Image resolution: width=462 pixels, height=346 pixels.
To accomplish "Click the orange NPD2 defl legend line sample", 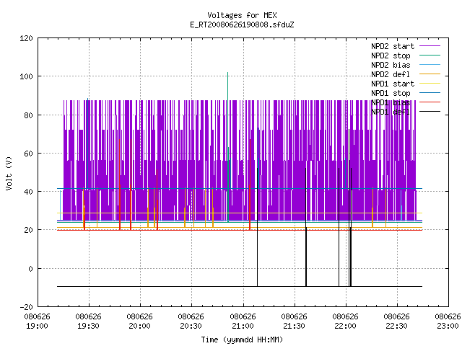I will pyautogui.click(x=430, y=74).
